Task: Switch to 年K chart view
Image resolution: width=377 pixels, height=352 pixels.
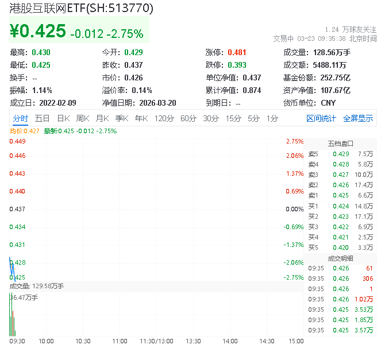Action: tap(141, 118)
